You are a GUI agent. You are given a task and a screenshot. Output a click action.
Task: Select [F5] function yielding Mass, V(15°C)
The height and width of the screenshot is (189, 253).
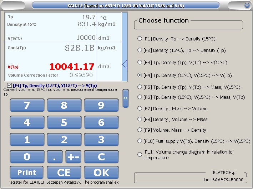click(x=189, y=87)
